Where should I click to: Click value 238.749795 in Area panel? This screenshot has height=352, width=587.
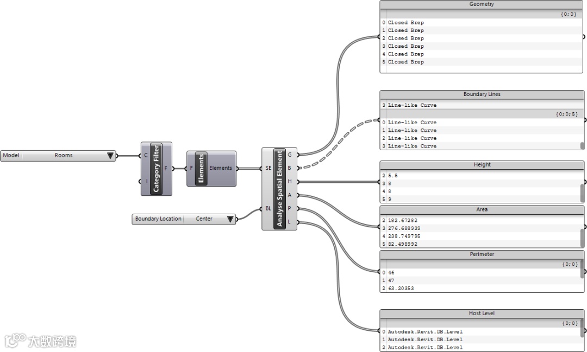404,236
